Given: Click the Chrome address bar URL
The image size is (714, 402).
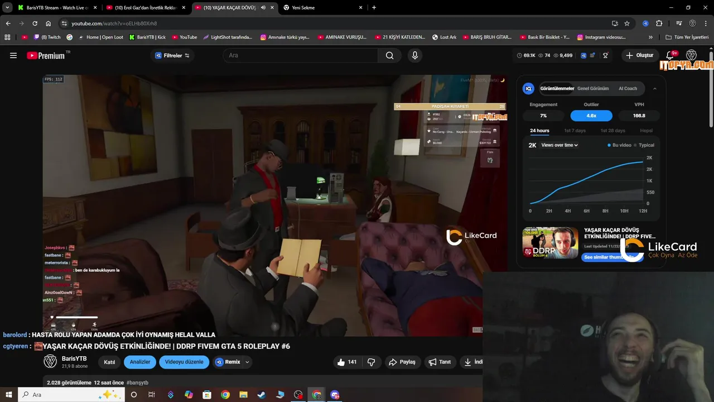Looking at the screenshot, I should 114,23.
